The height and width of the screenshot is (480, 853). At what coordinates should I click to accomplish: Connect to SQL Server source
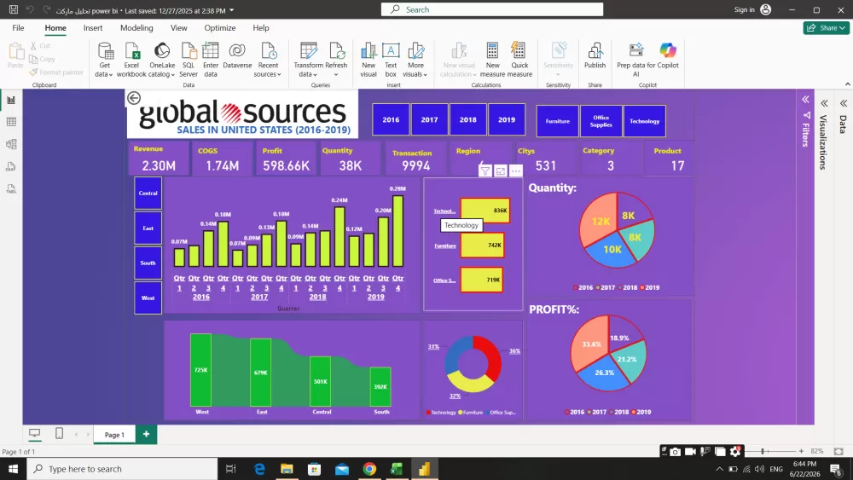tap(189, 60)
